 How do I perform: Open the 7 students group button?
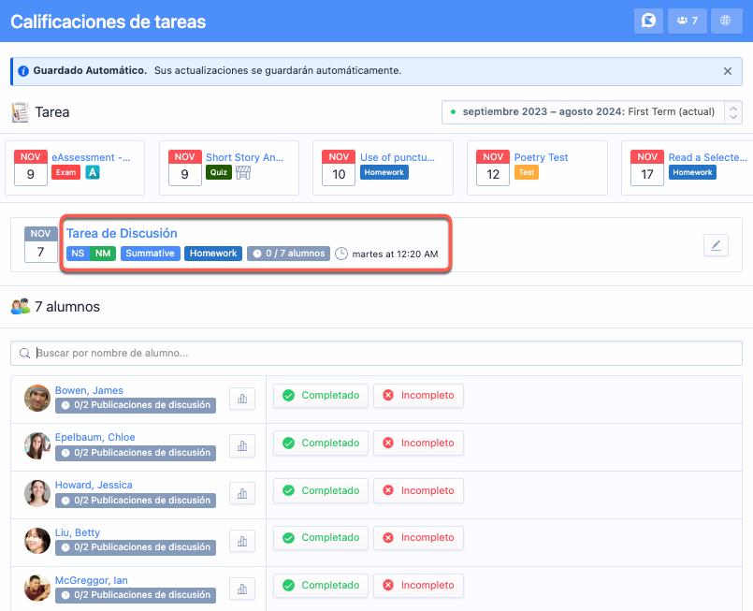tap(688, 21)
